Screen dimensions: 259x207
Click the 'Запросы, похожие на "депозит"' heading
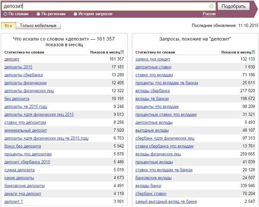pos(195,39)
